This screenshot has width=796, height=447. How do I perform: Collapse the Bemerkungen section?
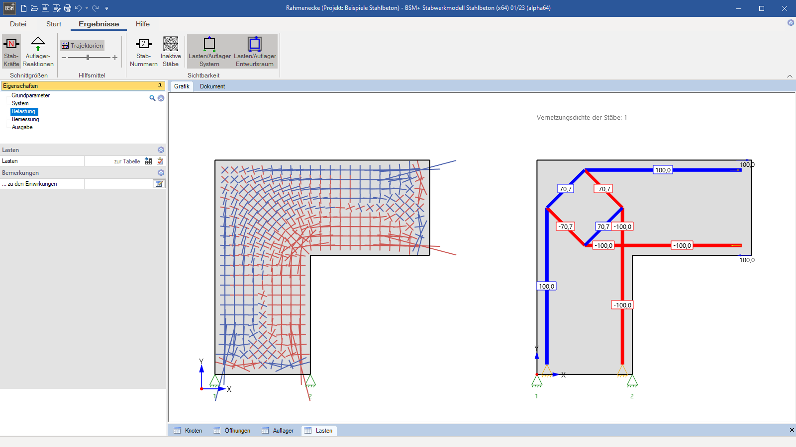coord(161,173)
